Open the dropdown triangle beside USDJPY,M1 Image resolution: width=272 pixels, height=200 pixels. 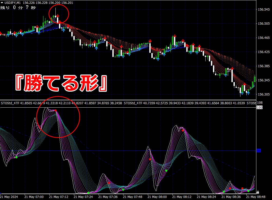(2, 3)
